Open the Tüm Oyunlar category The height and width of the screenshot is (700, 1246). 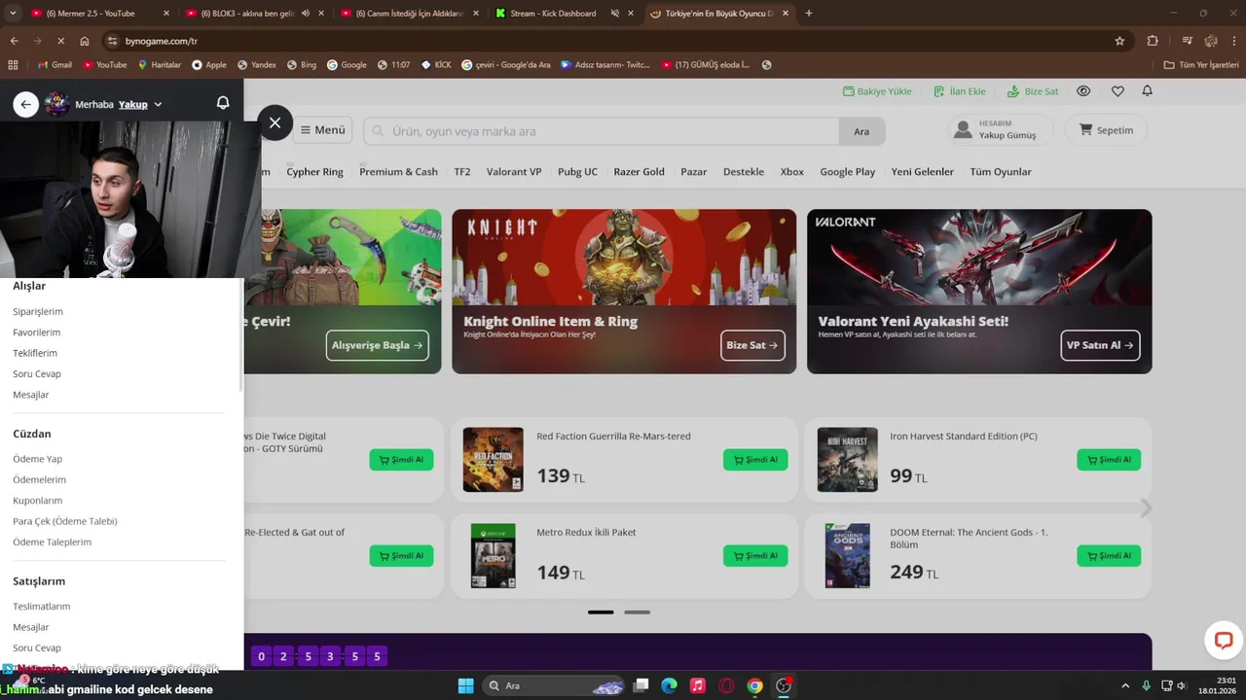click(1001, 172)
